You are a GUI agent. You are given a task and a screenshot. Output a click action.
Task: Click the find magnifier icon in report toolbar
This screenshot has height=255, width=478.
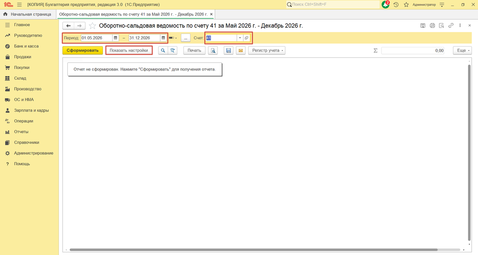tap(163, 51)
